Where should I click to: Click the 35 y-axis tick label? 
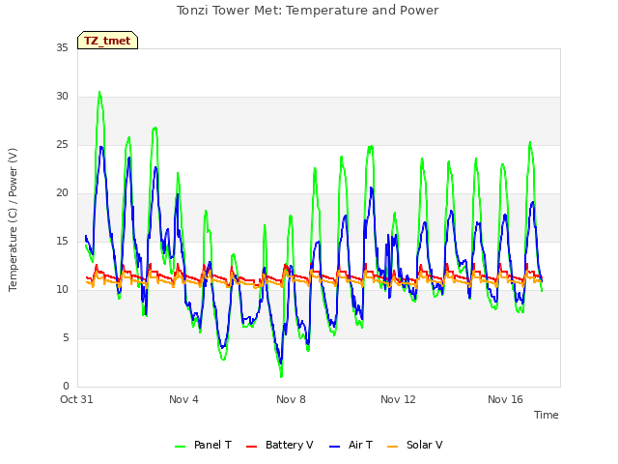62,47
